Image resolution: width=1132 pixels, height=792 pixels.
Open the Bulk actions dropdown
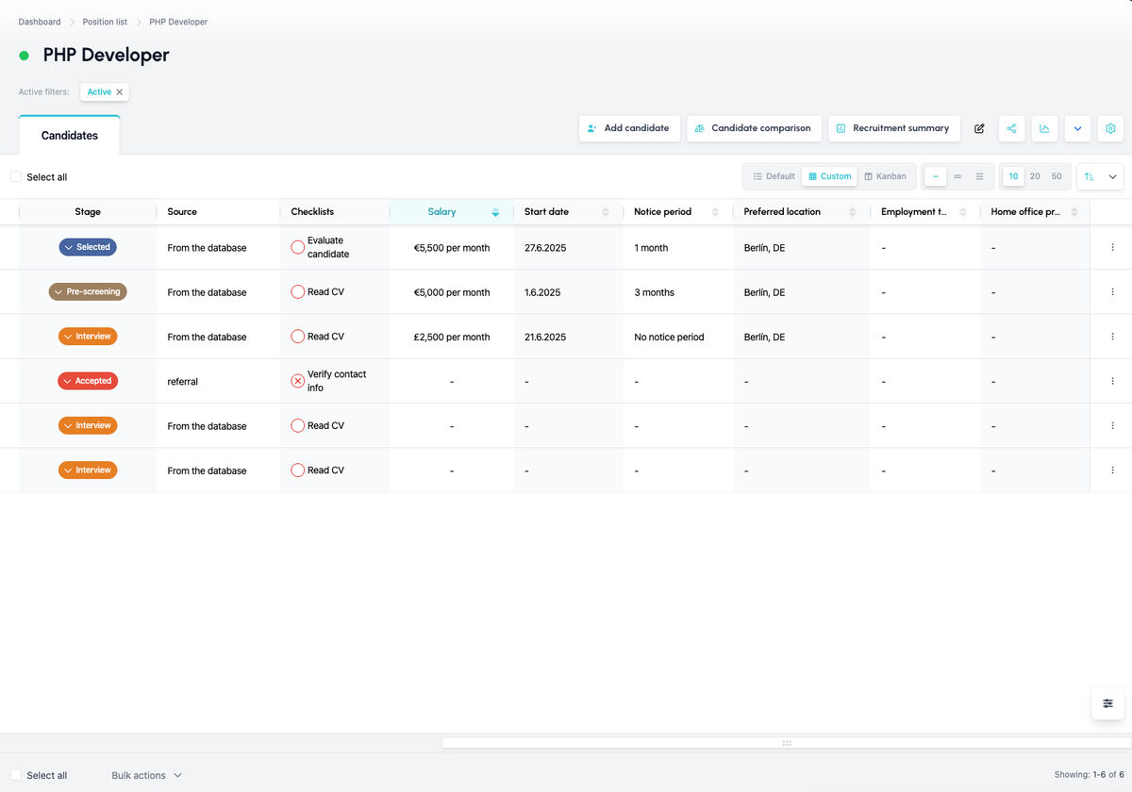(x=146, y=775)
